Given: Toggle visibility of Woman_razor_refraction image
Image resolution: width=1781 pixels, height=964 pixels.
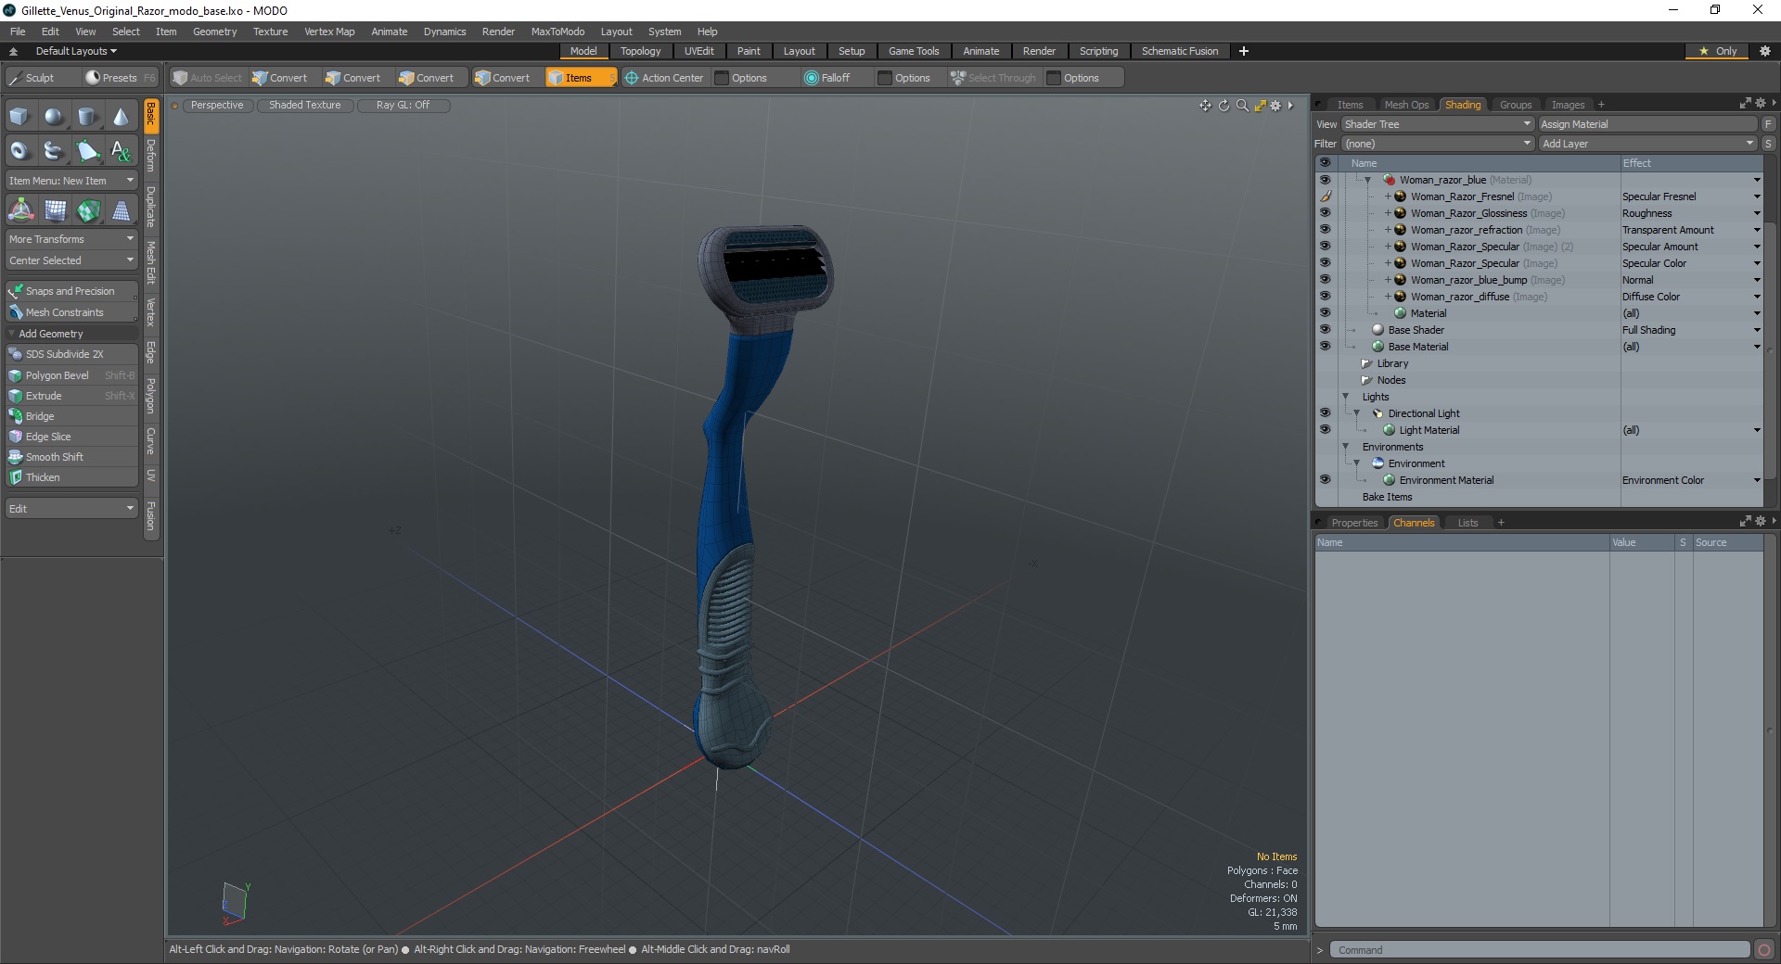Looking at the screenshot, I should click(x=1325, y=230).
